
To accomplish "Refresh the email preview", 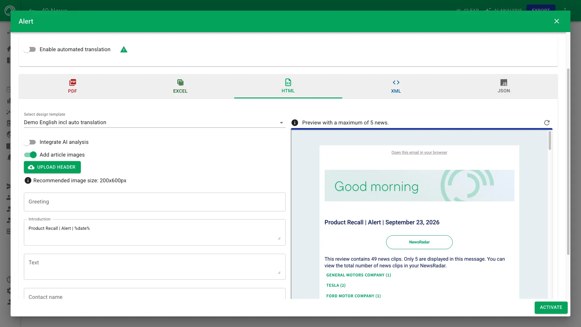I will (547, 123).
